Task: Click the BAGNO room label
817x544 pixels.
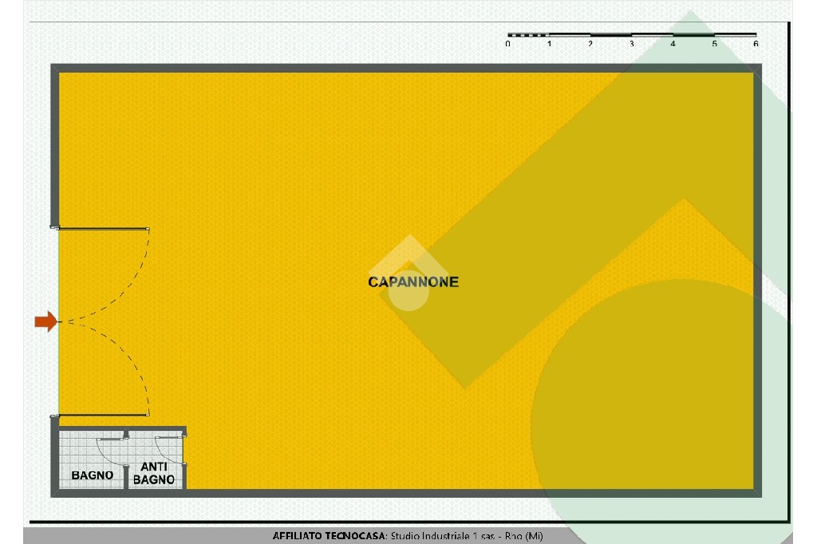Action: pos(93,475)
